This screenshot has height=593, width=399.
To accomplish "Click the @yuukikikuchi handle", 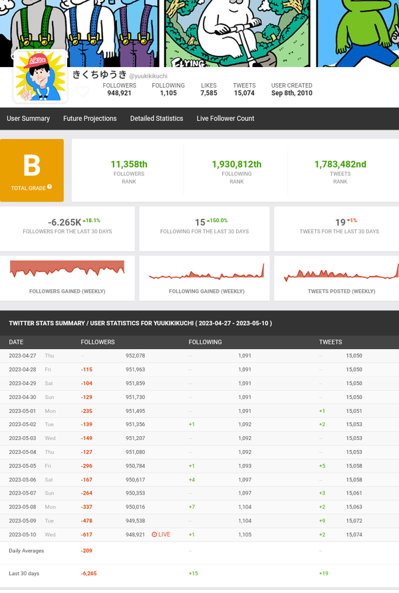I will coord(148,76).
